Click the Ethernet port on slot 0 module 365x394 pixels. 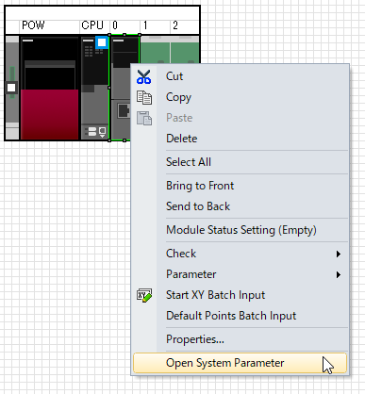124,110
